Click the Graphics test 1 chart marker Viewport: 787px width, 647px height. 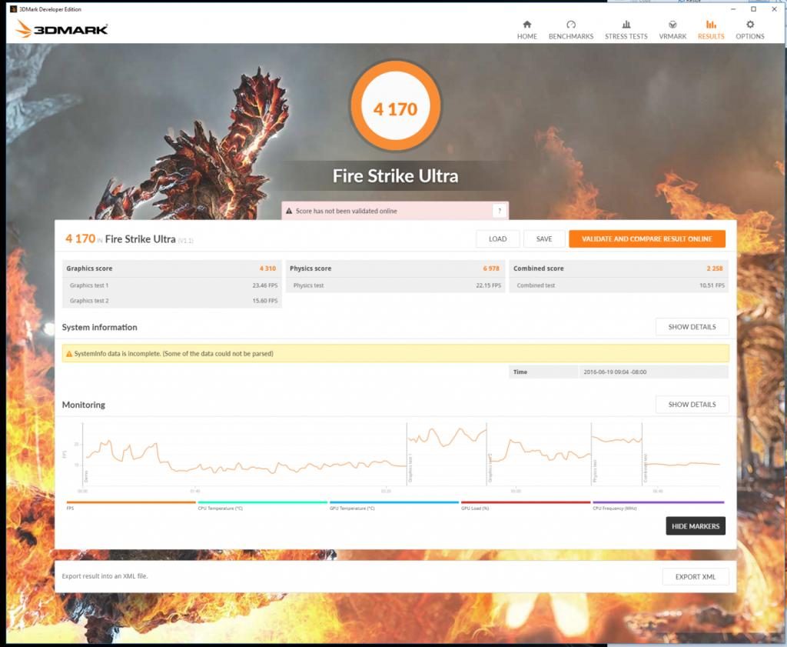coord(410,469)
